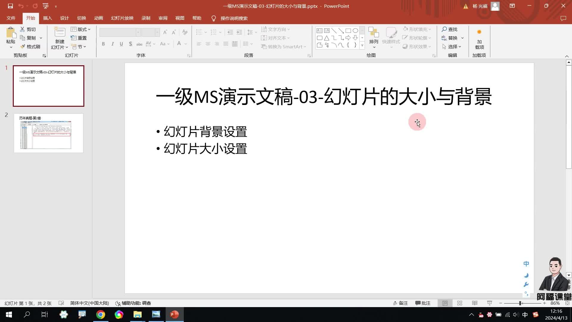This screenshot has width=572, height=322.
Task: Select slide 2 thumbnail 历年真题-第2套
Action: tap(49, 133)
